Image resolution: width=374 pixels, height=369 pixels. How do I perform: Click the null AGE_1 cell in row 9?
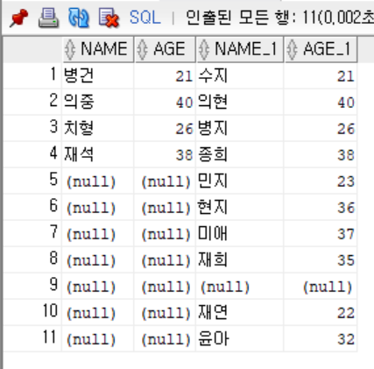pos(321,286)
